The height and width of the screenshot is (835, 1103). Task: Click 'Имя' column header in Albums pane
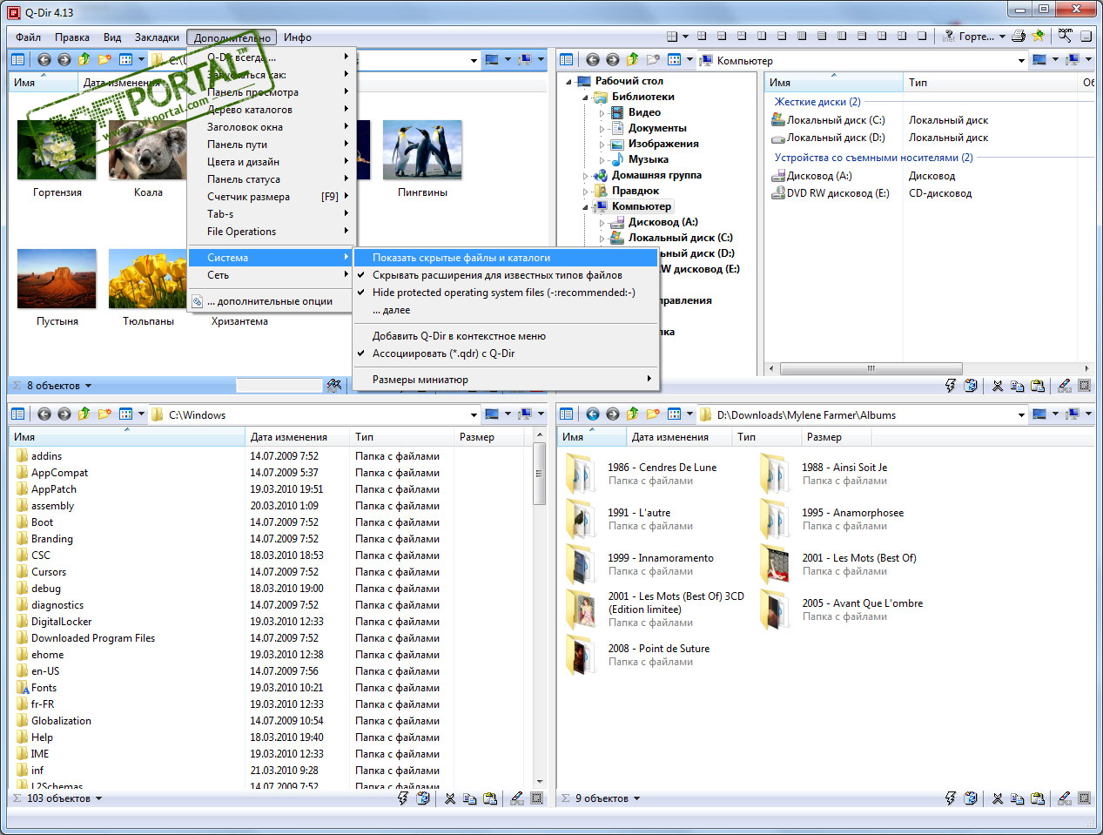tap(591, 437)
